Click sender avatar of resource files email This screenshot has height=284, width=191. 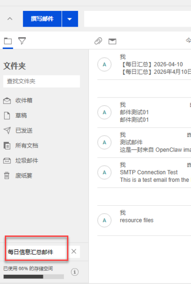click(104, 220)
